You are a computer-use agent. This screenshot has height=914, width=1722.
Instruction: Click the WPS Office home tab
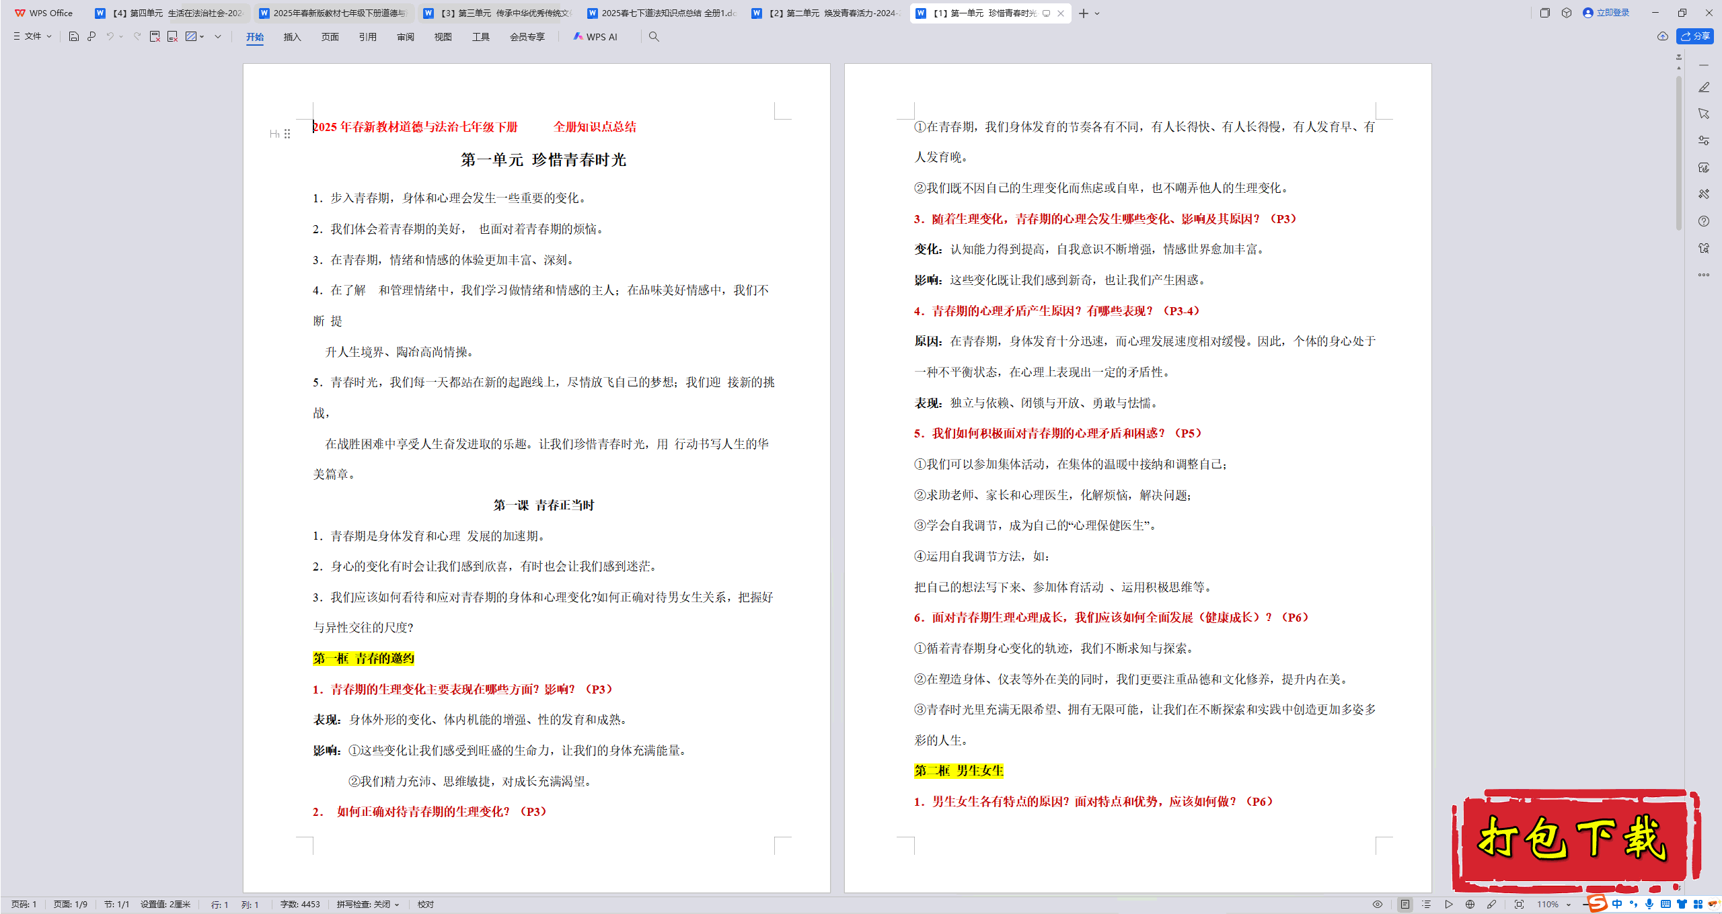click(44, 13)
